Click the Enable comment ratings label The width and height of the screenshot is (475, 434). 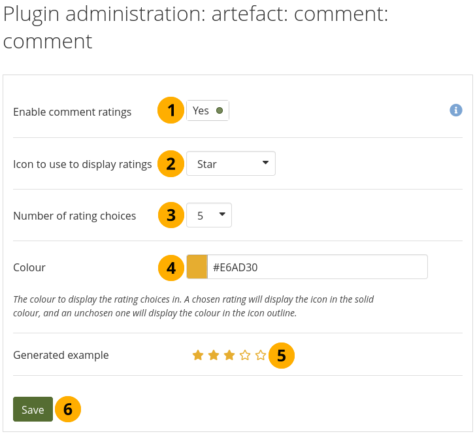click(72, 112)
